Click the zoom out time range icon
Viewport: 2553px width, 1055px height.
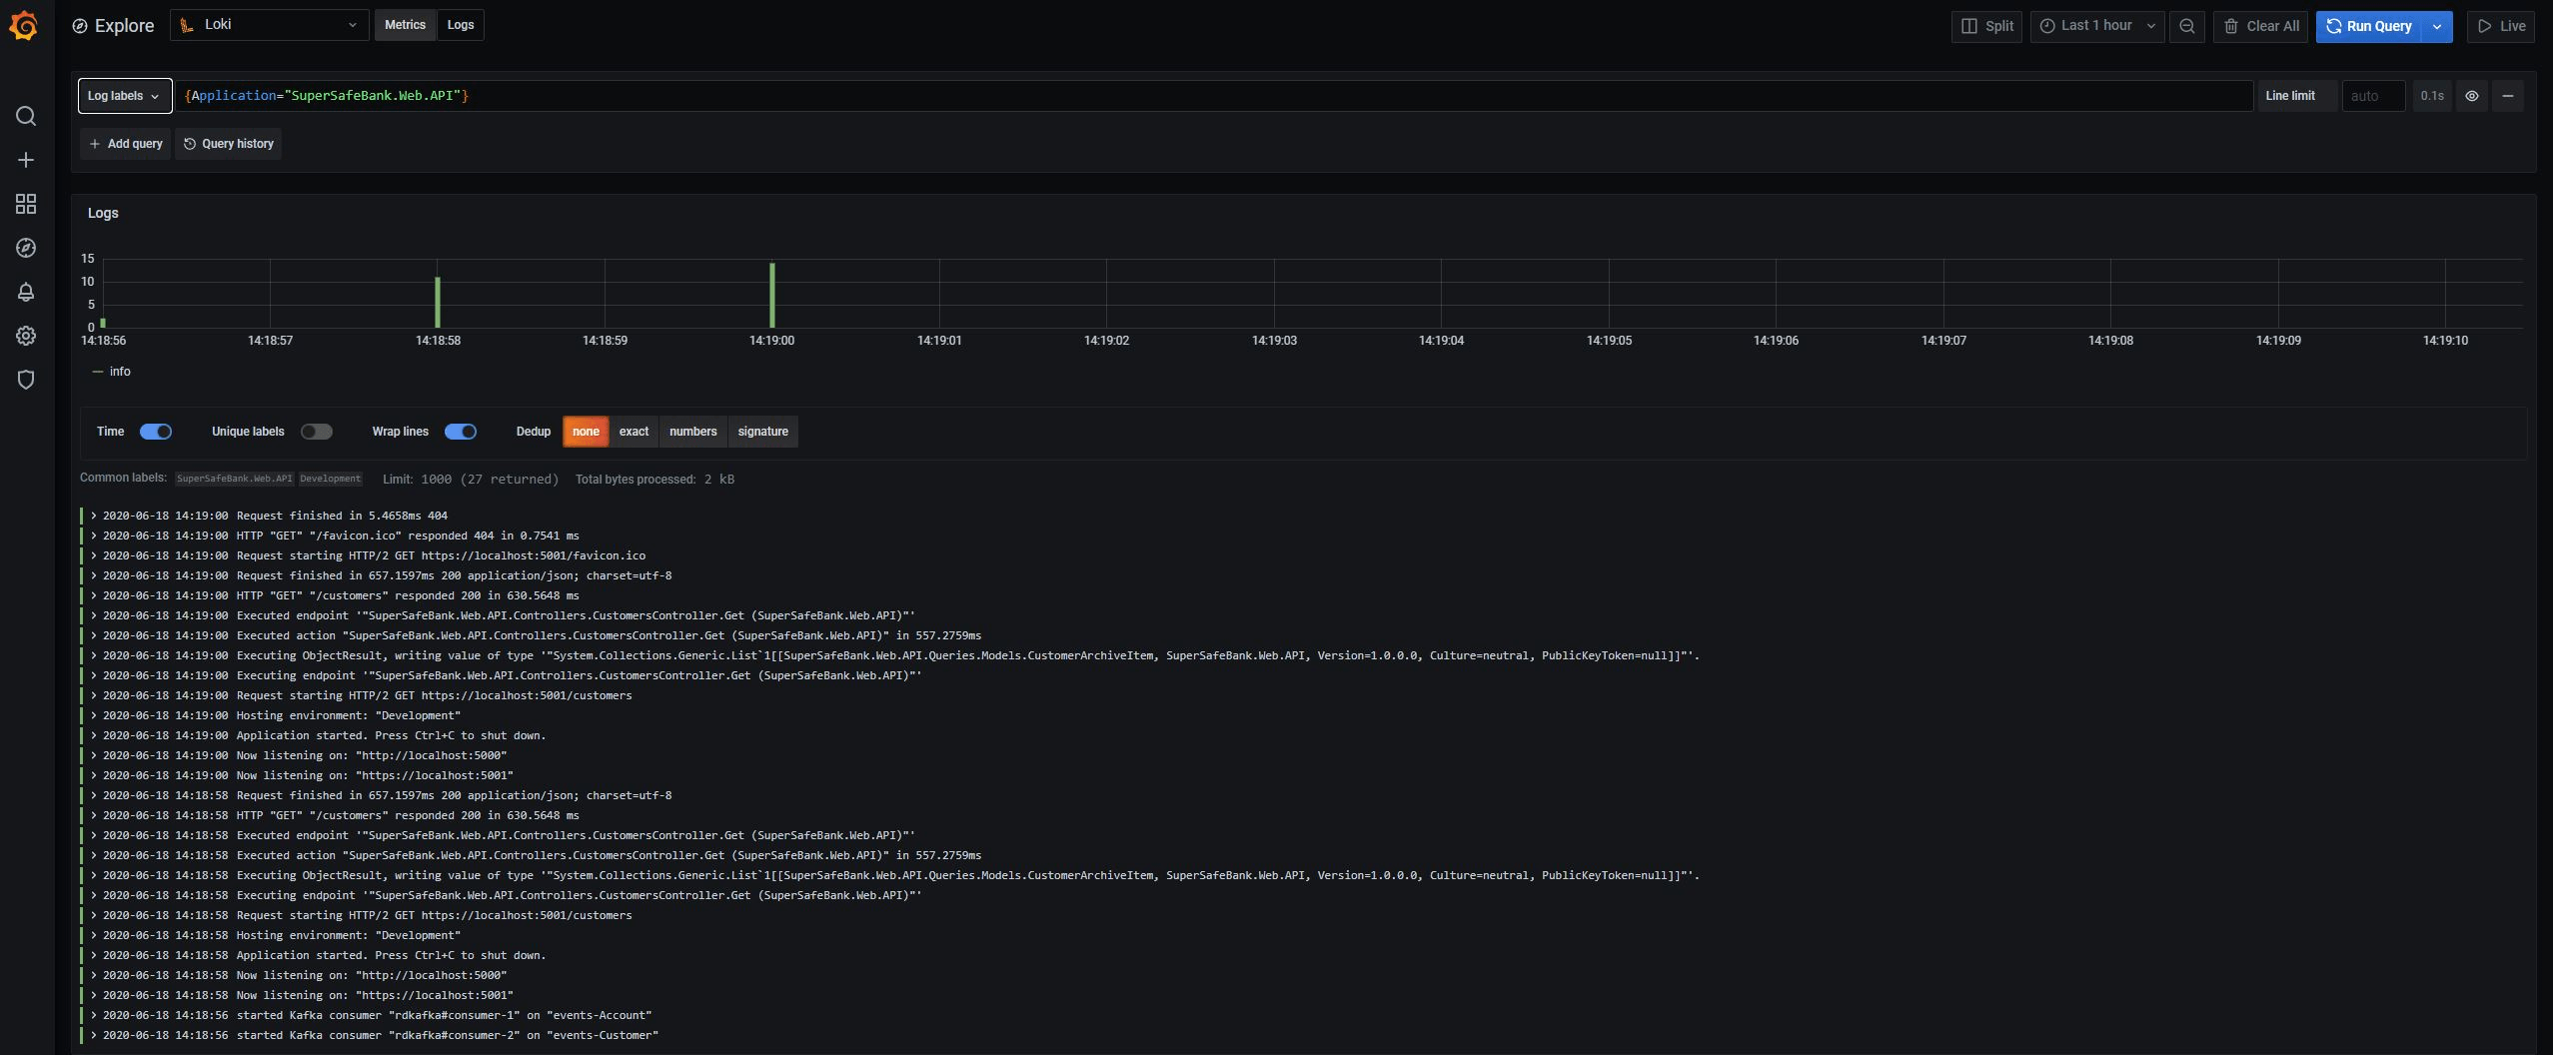click(2186, 26)
